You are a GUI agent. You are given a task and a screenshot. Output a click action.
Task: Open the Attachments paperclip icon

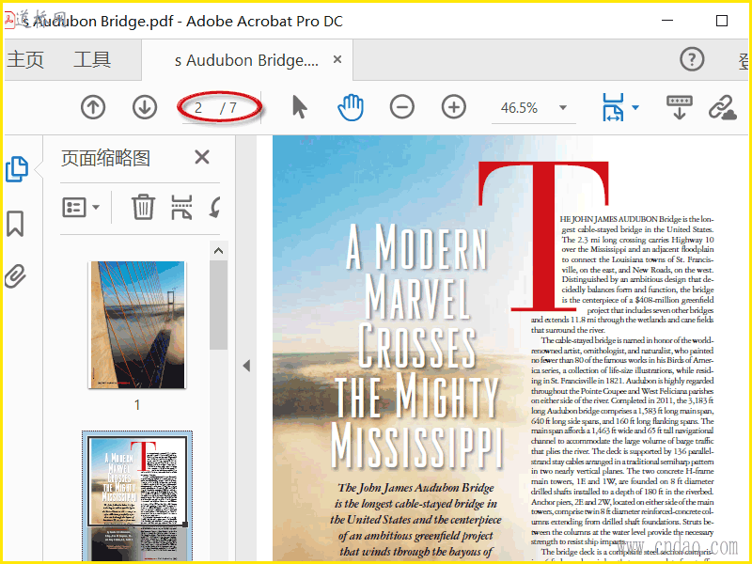pyautogui.click(x=15, y=275)
